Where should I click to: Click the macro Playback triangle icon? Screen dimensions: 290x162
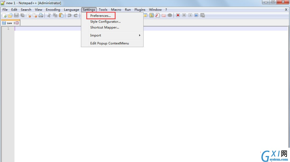click(x=190, y=15)
